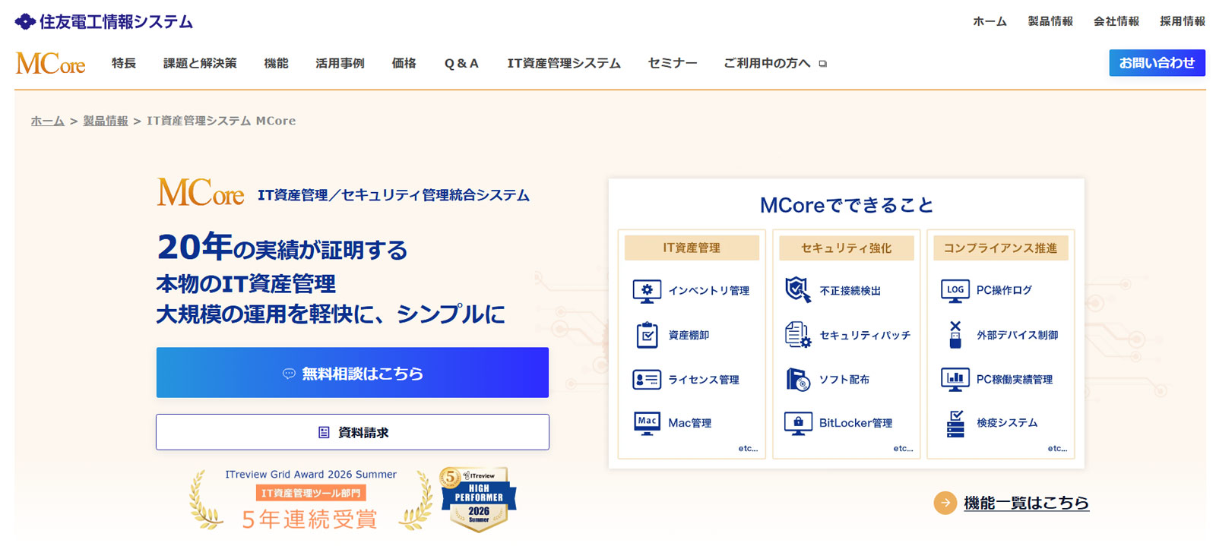Open 採用情報 in the top header
The width and height of the screenshot is (1216, 546).
click(x=1183, y=21)
